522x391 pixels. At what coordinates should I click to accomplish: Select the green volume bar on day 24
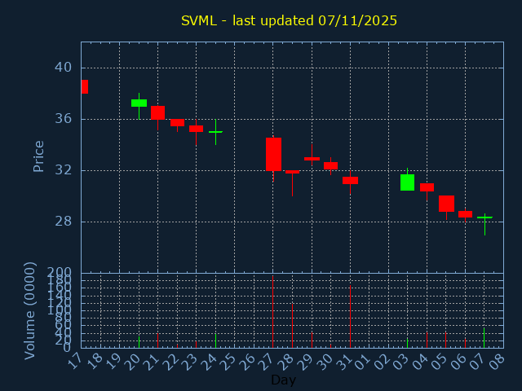[215, 340]
